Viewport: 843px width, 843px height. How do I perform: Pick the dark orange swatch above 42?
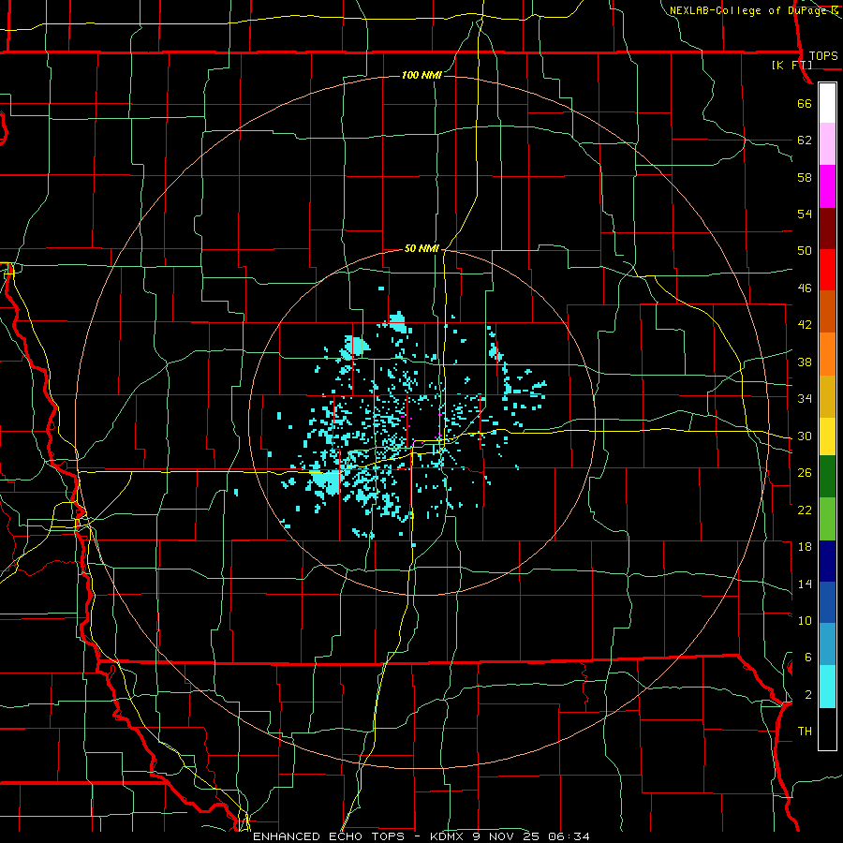[x=827, y=311]
